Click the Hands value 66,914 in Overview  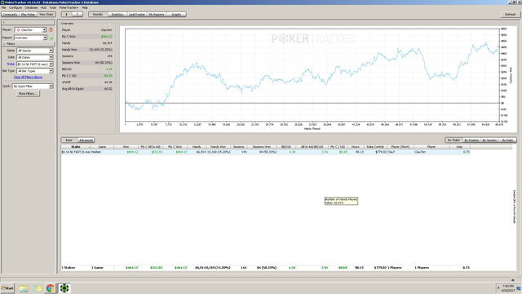coord(107,43)
